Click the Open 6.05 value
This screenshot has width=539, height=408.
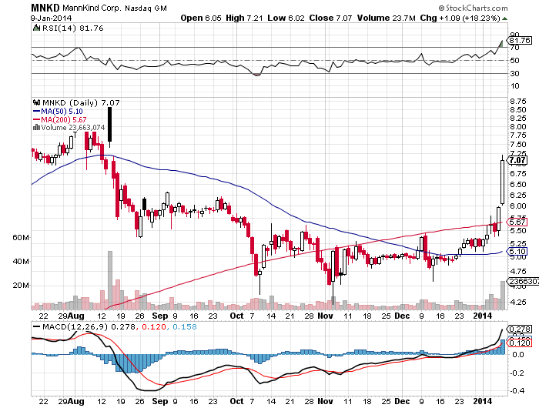[201, 18]
